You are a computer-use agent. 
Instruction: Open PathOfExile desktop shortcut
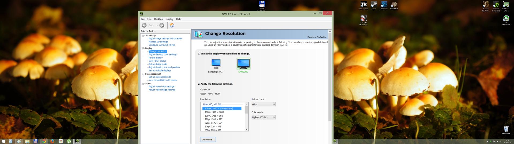[x=394, y=5]
